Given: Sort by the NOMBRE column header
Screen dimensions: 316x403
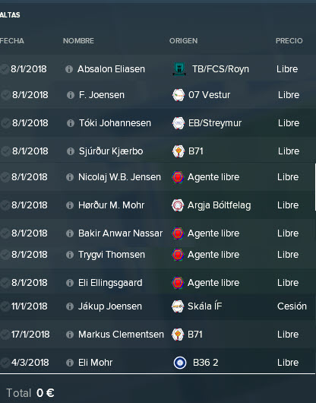Looking at the screenshot, I should [78, 41].
